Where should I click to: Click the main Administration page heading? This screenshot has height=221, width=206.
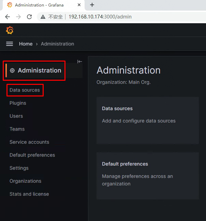pos(129,70)
